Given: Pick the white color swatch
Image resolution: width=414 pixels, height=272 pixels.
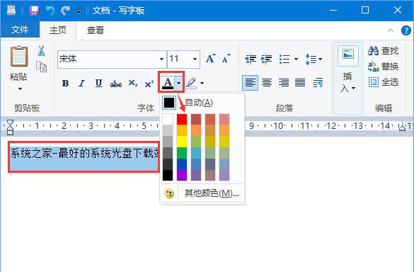Looking at the screenshot, I should tap(168, 119).
